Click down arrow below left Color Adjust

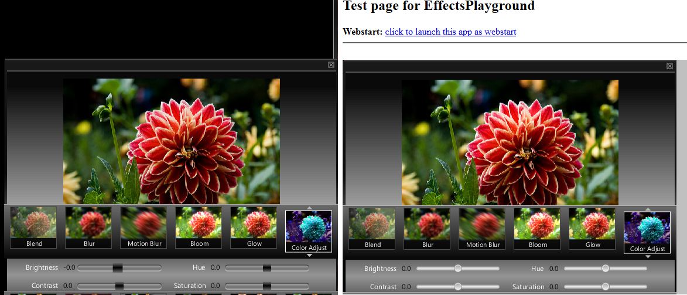[309, 255]
